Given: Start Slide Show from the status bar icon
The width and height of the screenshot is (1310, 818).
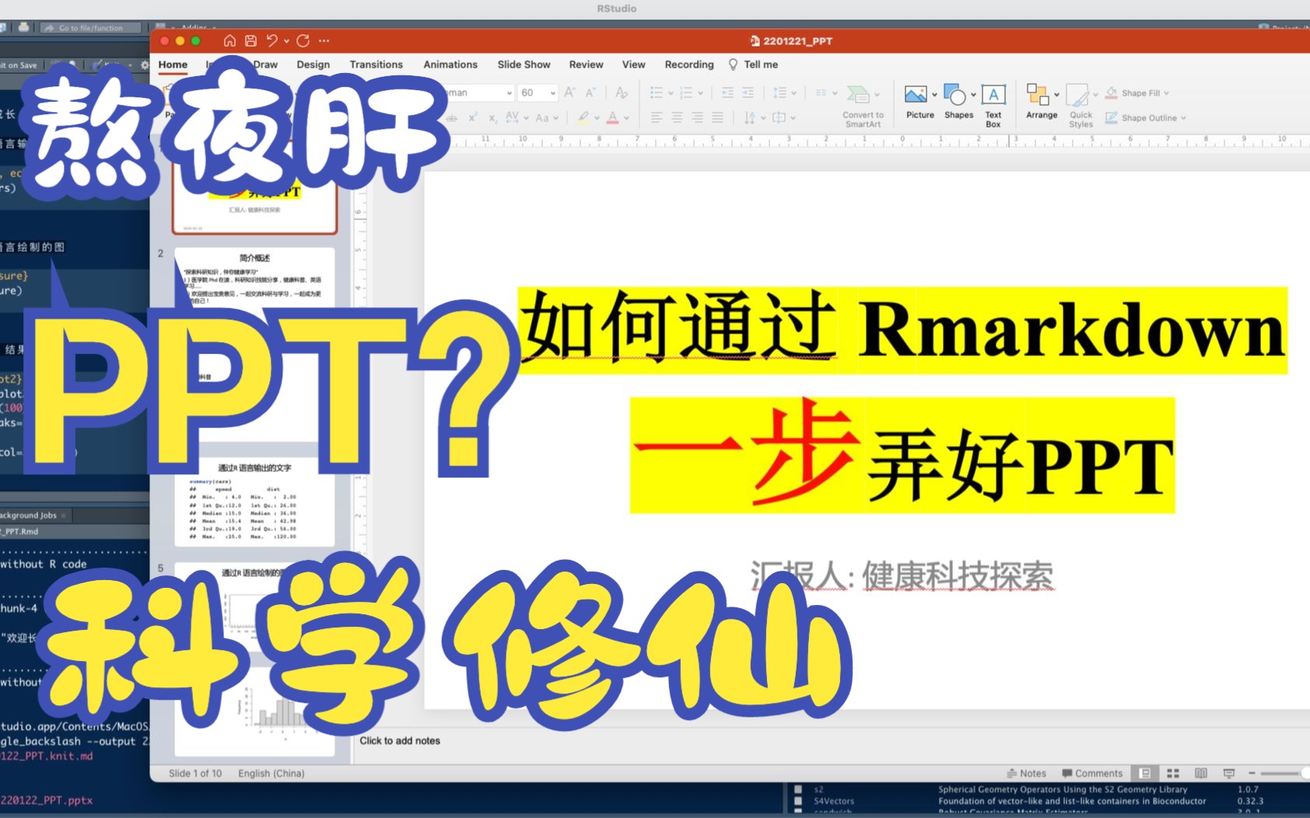Looking at the screenshot, I should point(1229,773).
